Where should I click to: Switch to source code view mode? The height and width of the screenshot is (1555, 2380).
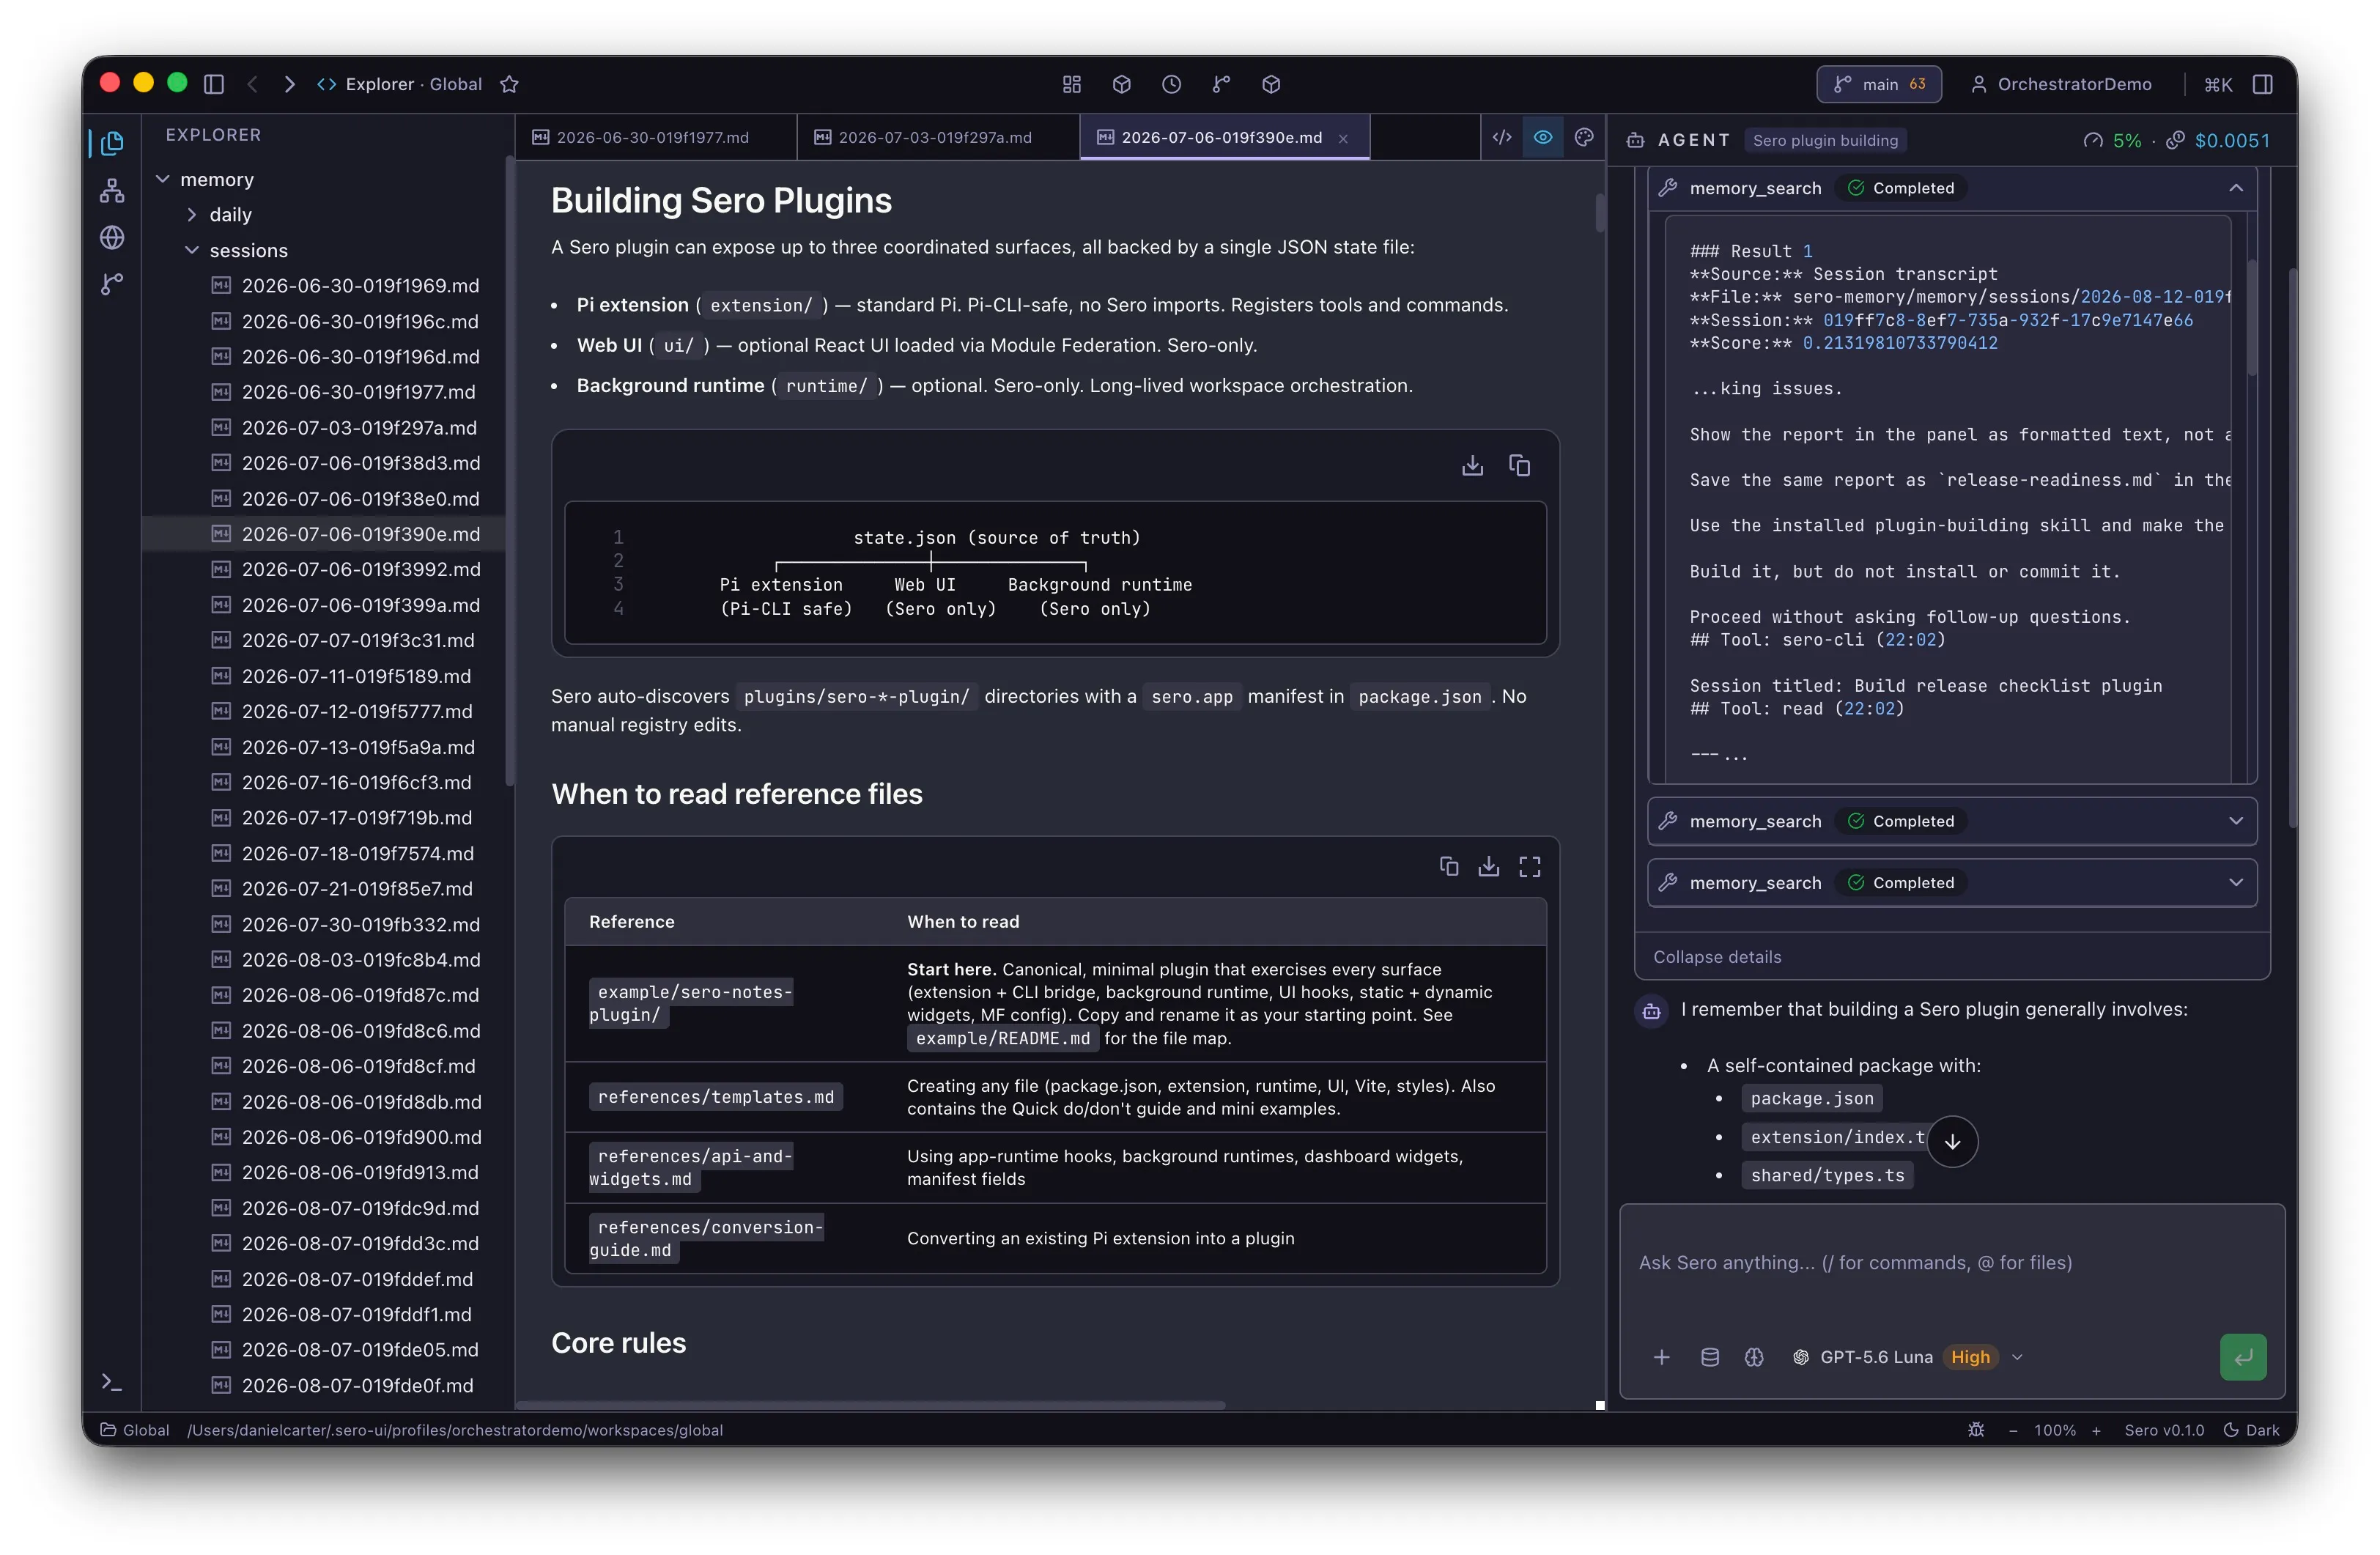pyautogui.click(x=1501, y=137)
